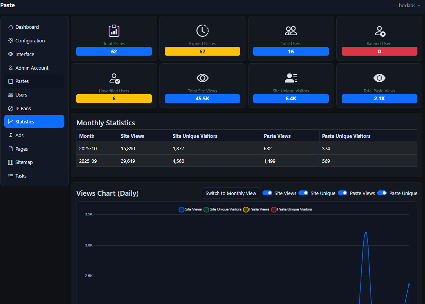The height and width of the screenshot is (304, 425).
Task: Click the Site Views legend circle
Action: (x=181, y=209)
